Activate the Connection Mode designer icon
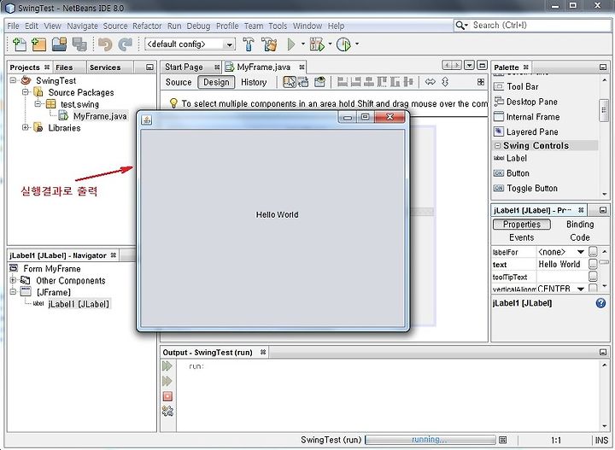The image size is (615, 450). pos(303,82)
